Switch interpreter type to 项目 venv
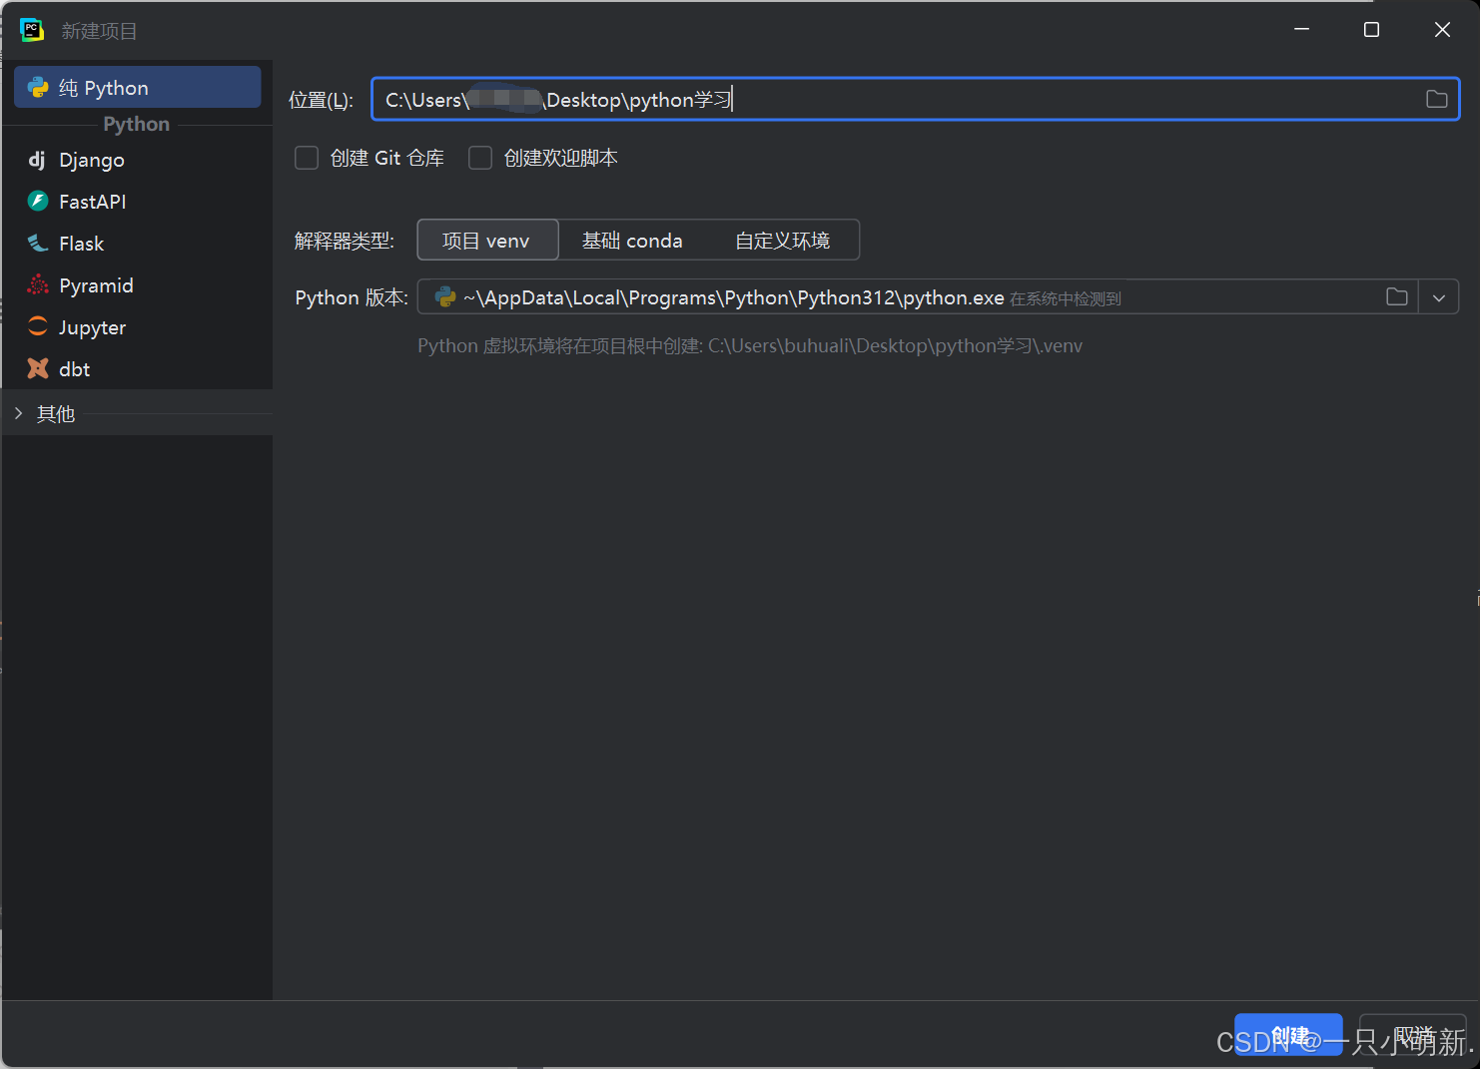 [487, 241]
